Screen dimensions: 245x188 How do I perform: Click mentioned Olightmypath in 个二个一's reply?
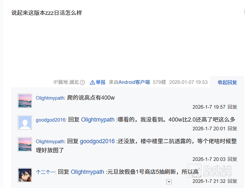88,172
